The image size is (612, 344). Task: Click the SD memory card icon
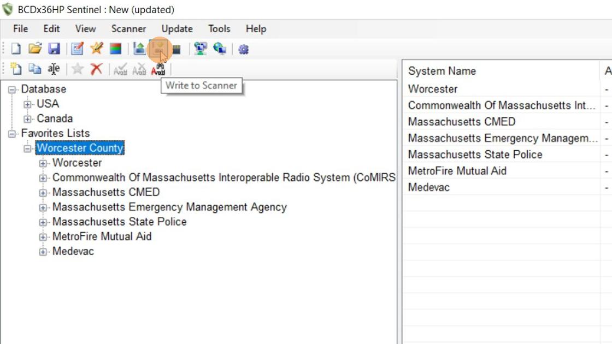[176, 49]
